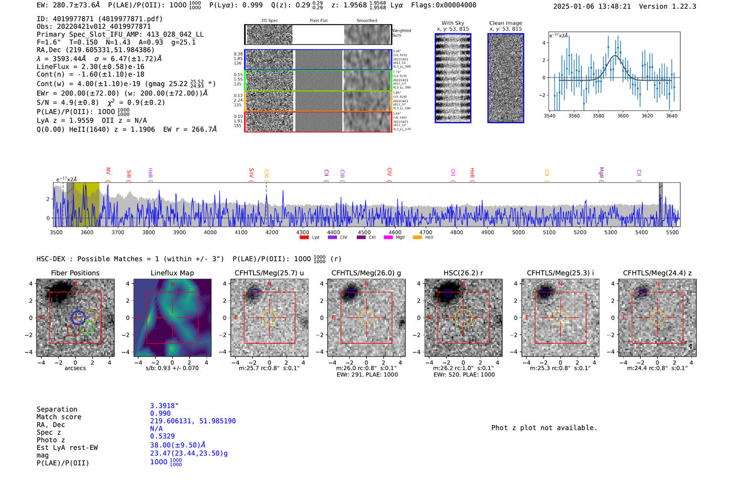The width and height of the screenshot is (733, 499).
Task: Select the CFHTLS/Meg(26.0) g cutout
Action: click(366, 318)
